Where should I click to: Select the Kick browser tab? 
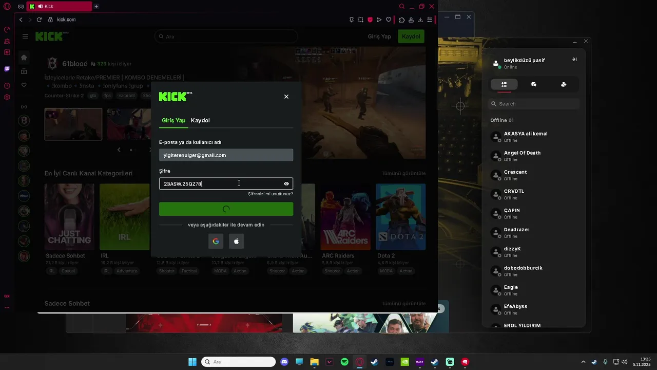(x=59, y=6)
